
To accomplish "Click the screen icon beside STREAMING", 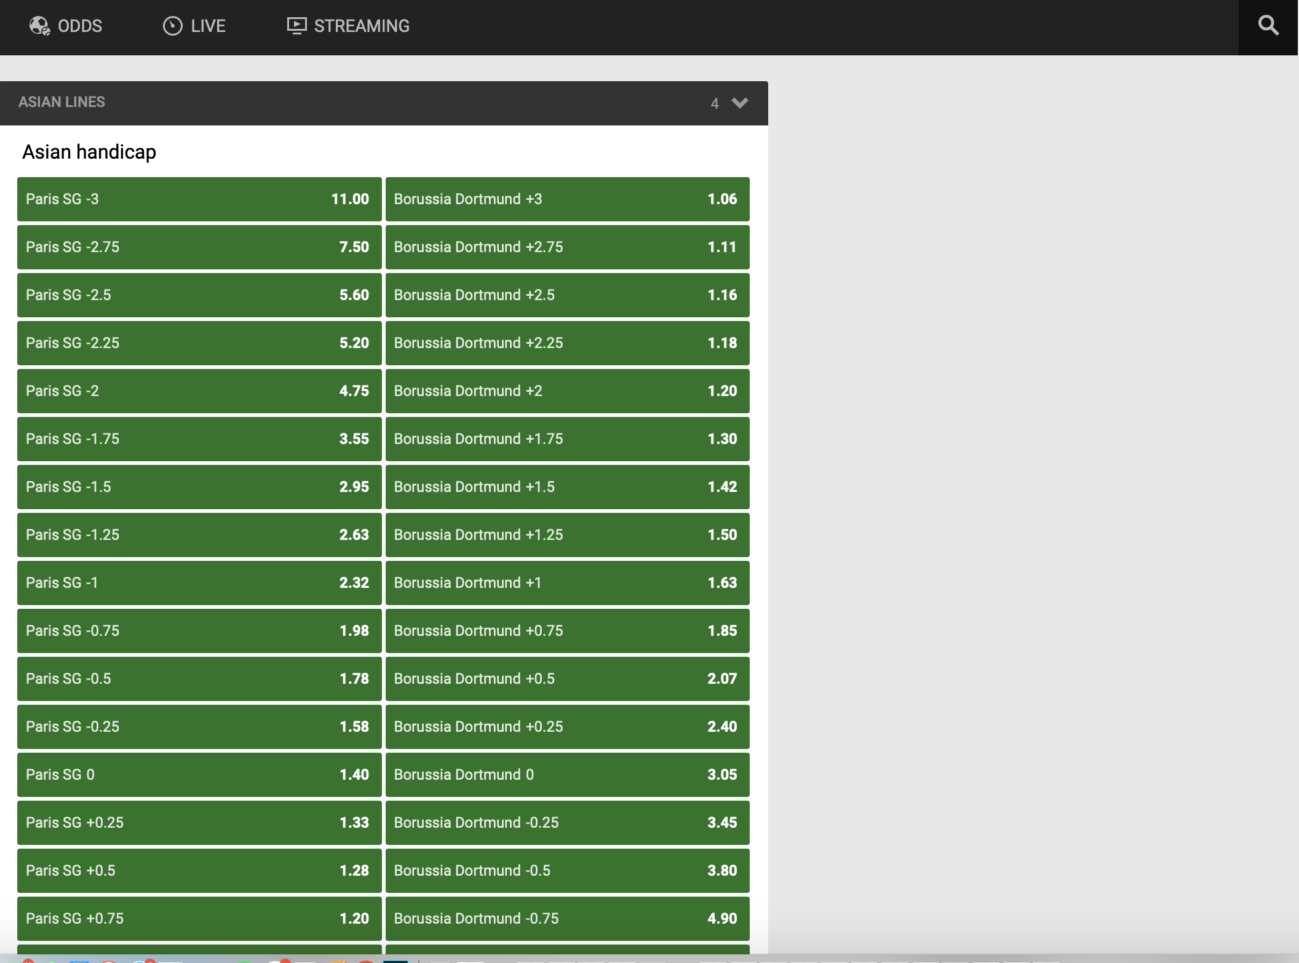I will click(x=297, y=25).
